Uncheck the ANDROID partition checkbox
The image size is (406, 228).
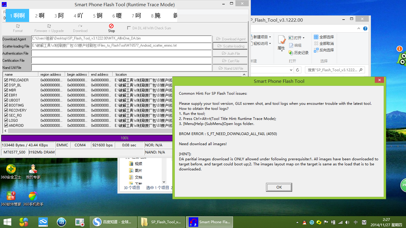coord(6,126)
